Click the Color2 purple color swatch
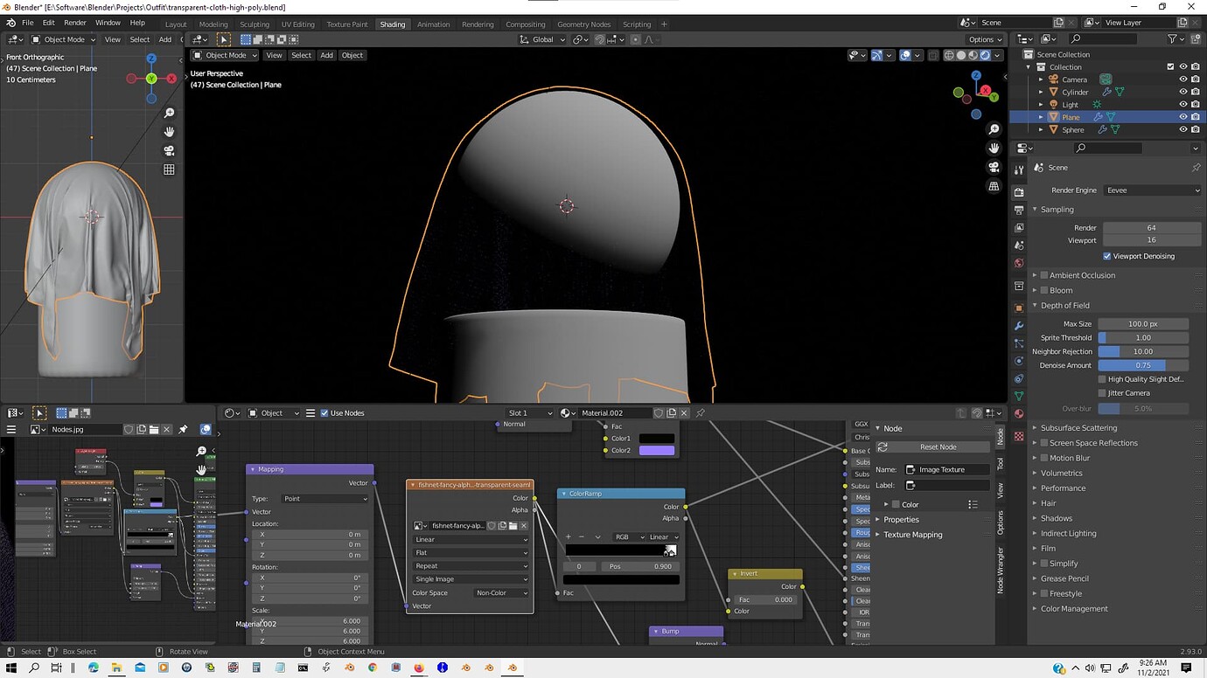Image resolution: width=1207 pixels, height=678 pixels. pyautogui.click(x=657, y=451)
